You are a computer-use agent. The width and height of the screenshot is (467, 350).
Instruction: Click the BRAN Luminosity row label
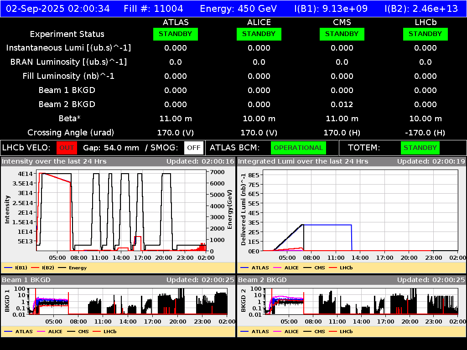tap(68, 62)
